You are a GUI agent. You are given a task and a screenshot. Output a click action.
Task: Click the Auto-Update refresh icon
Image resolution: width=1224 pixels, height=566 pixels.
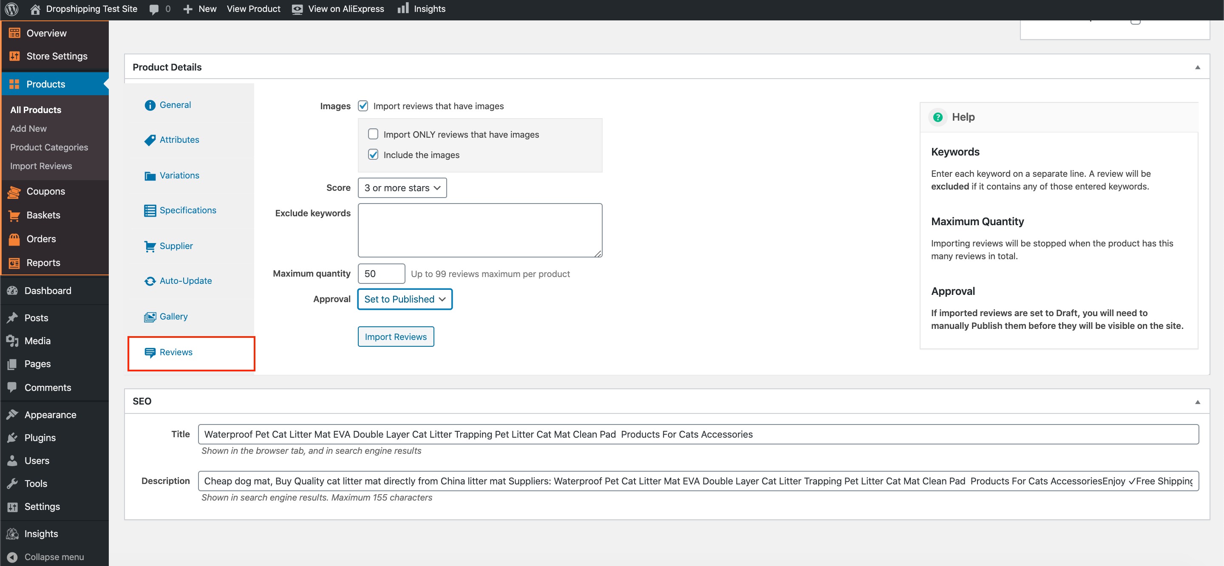(150, 281)
